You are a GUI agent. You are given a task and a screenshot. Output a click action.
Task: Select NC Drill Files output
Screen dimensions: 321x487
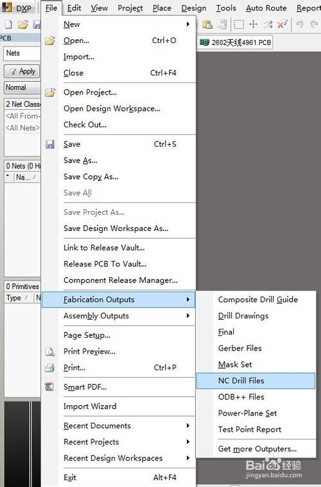(x=256, y=380)
